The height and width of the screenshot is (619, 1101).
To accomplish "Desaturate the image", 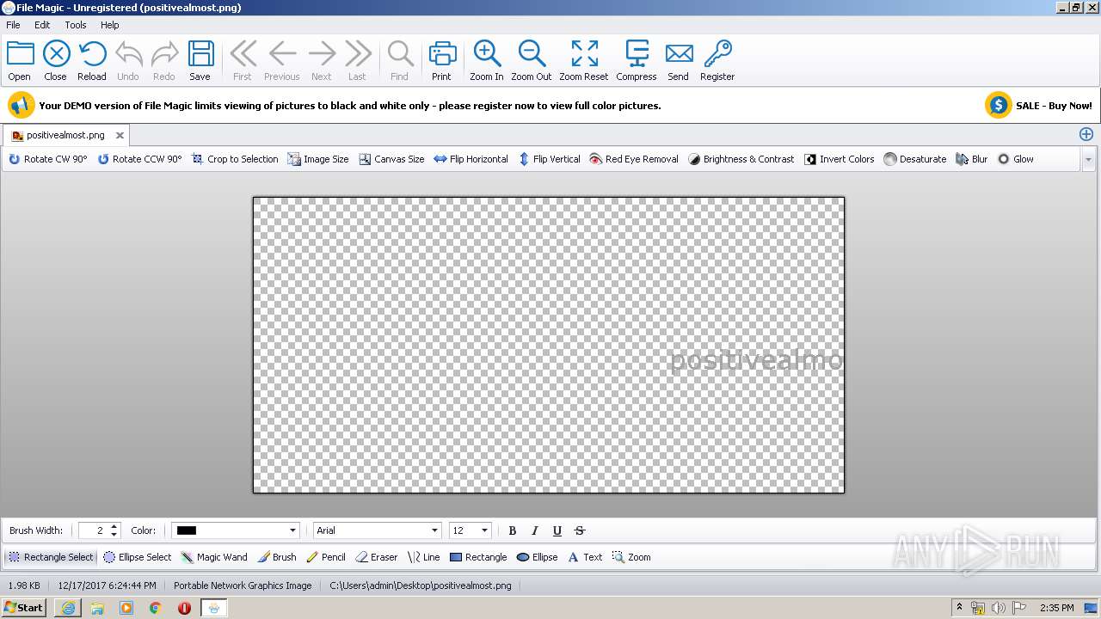I will 914,159.
